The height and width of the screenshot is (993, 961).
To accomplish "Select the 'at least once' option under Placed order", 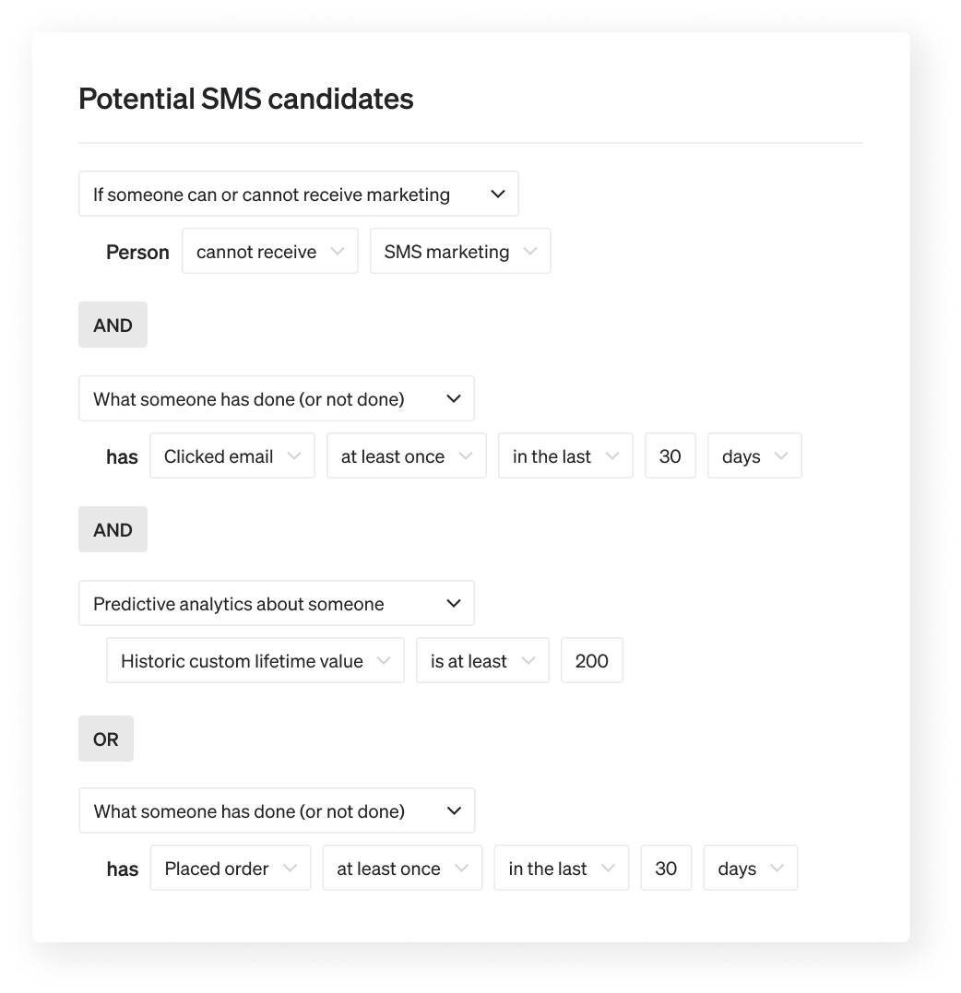I will point(402,868).
